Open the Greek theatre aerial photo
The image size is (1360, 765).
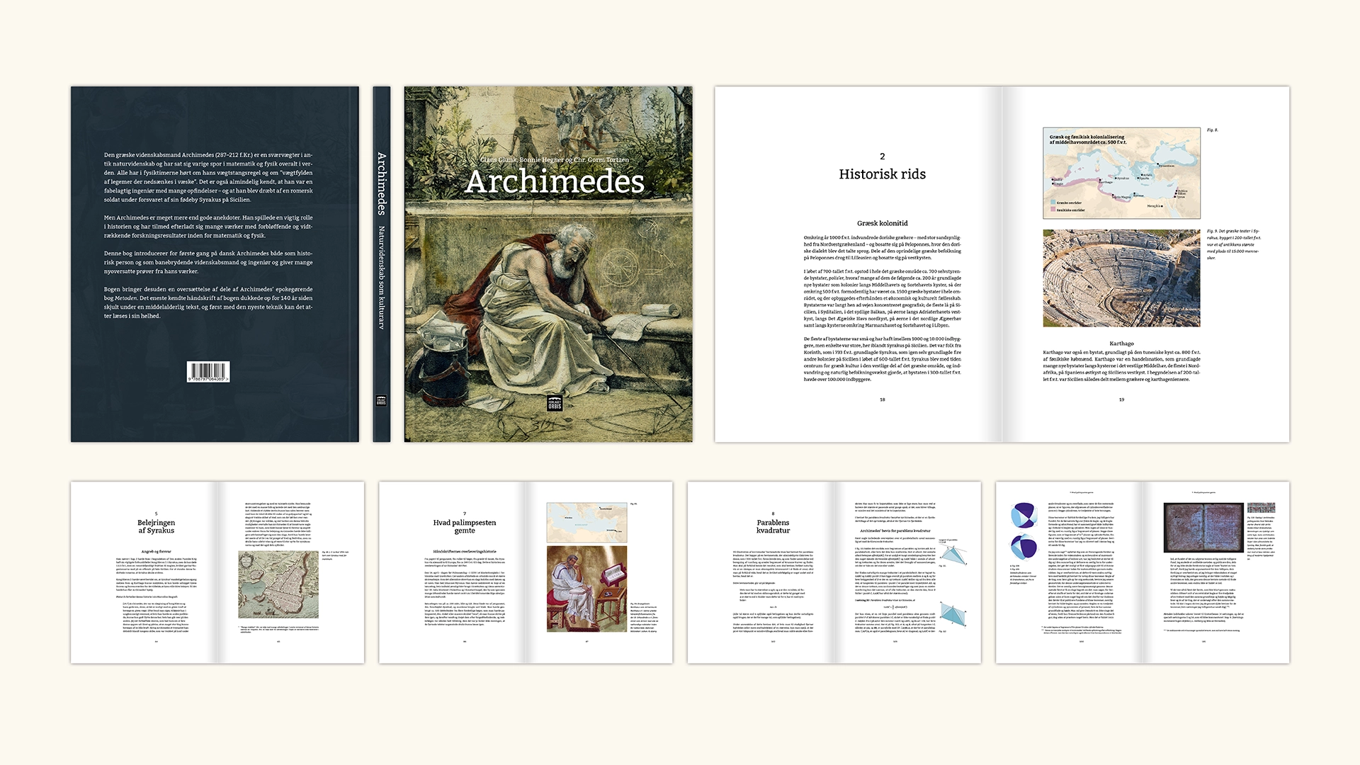coord(1121,278)
